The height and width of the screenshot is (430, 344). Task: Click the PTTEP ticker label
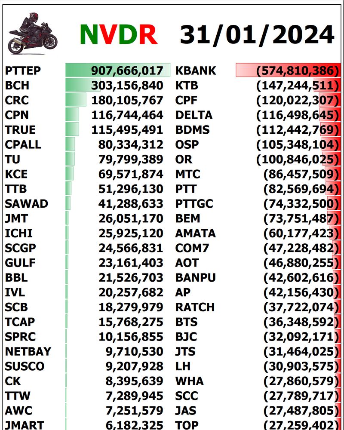(23, 71)
